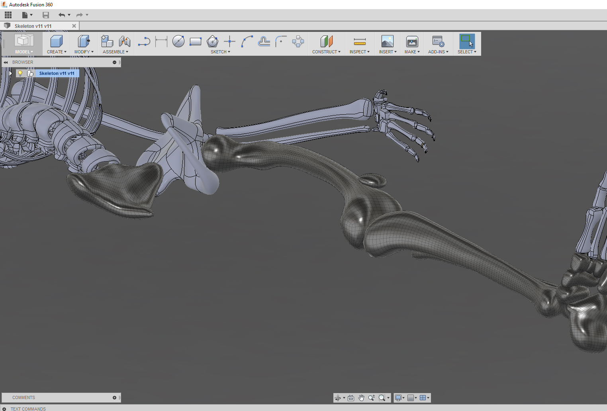The image size is (607, 411).
Task: Open the File menu dropdown
Action: pyautogui.click(x=27, y=15)
